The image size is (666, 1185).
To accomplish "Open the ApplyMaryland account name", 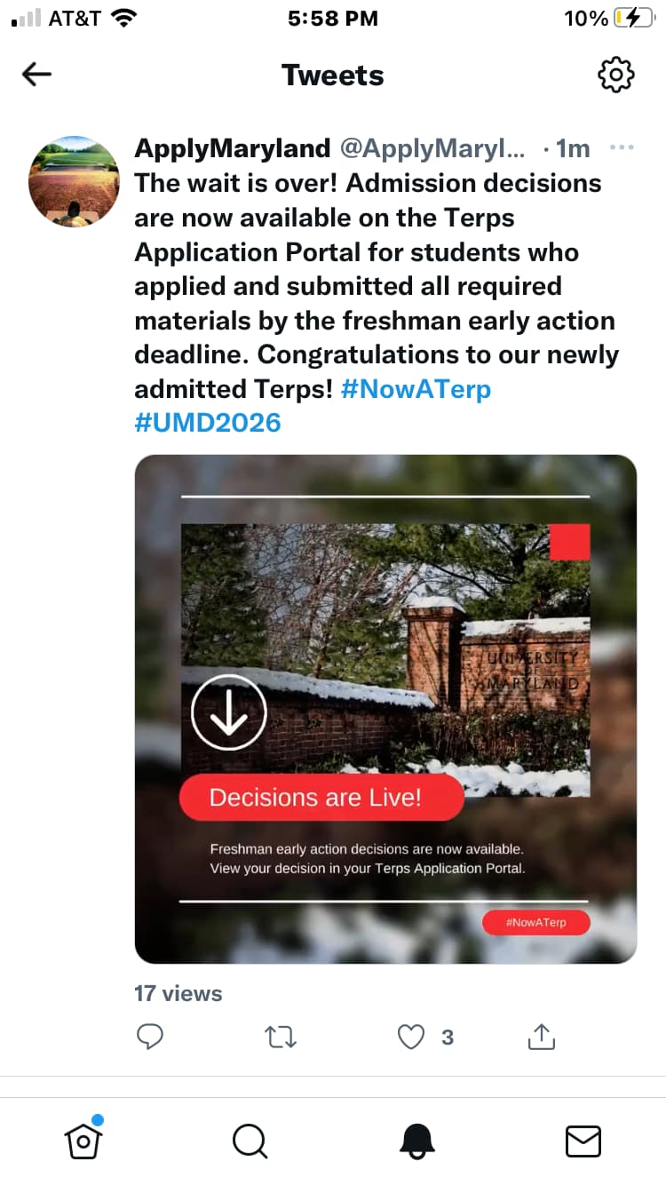I will (x=233, y=148).
